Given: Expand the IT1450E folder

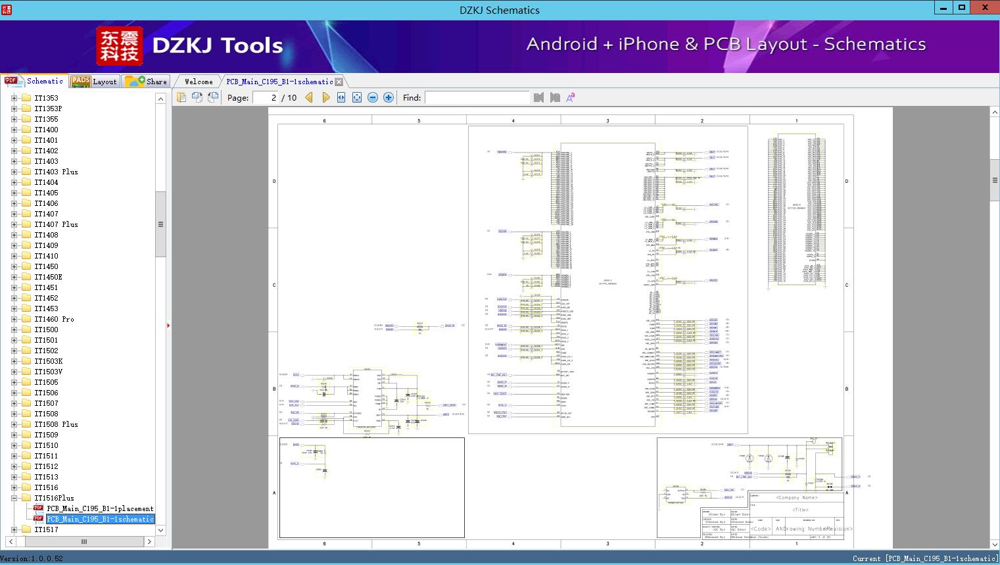Looking at the screenshot, I should (14, 277).
